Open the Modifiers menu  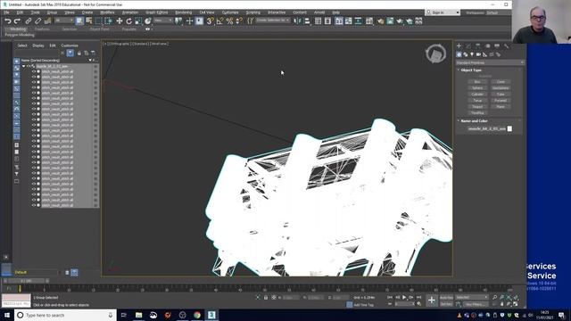coord(107,12)
